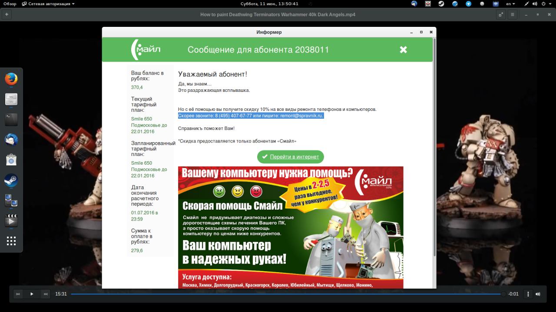
Task: Toggle the video player volume button
Action: click(x=538, y=294)
